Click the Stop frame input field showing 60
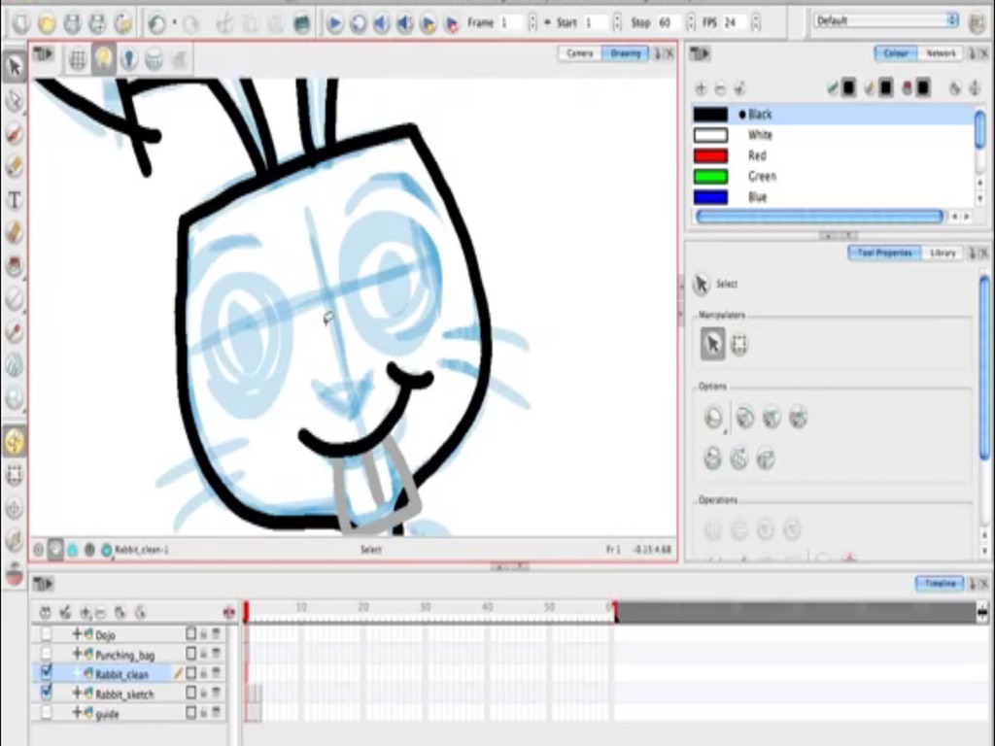The height and width of the screenshot is (746, 995). [669, 23]
